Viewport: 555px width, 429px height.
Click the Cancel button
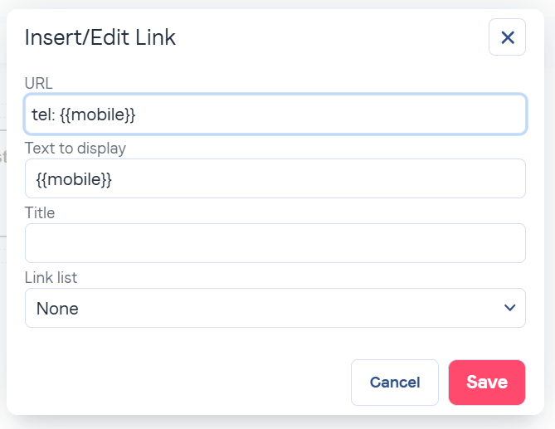pyautogui.click(x=394, y=383)
